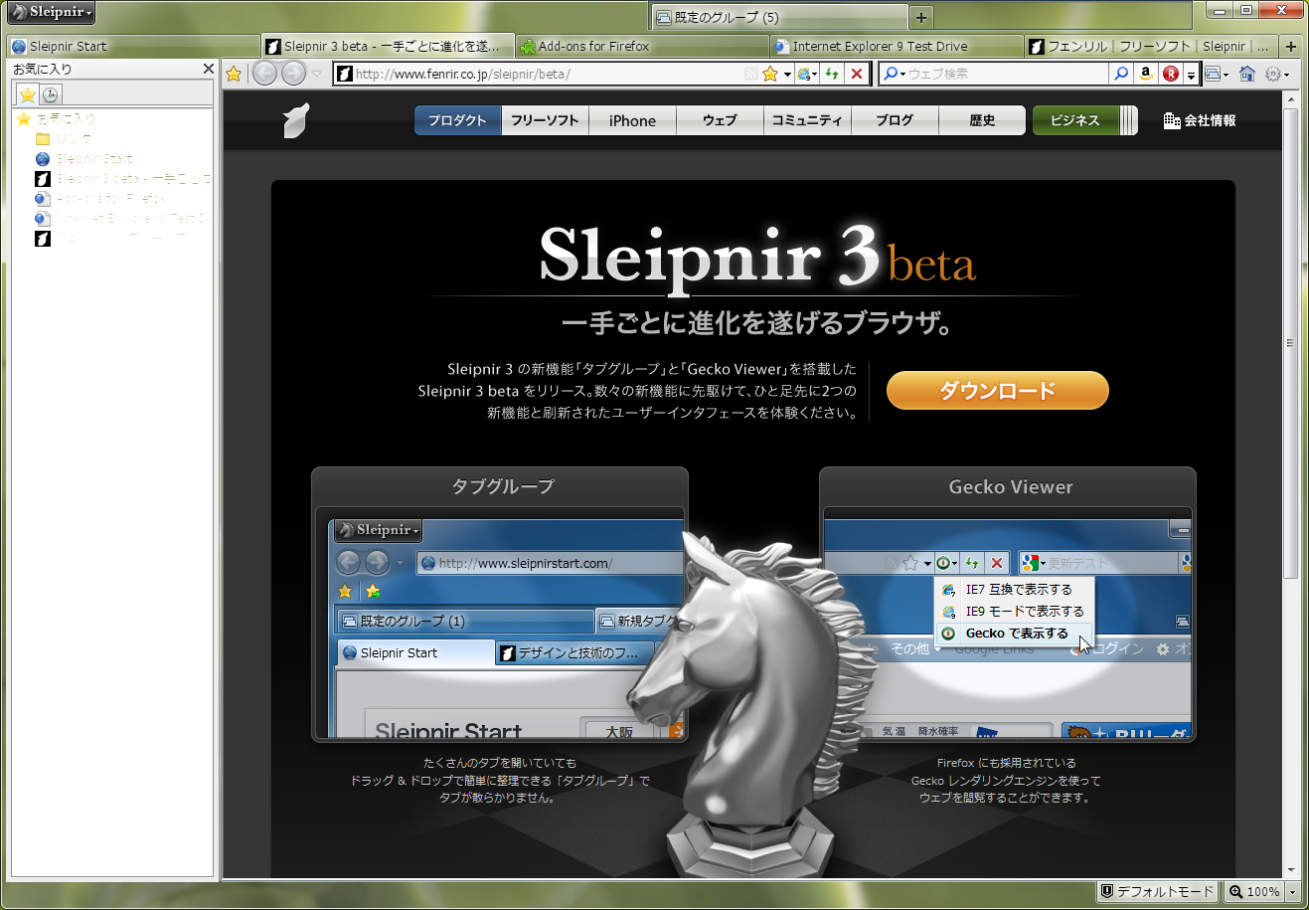Open the 歴史 navigation menu
Image resolution: width=1309 pixels, height=910 pixels.
click(982, 120)
